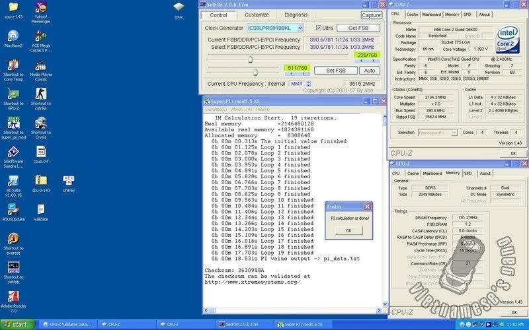Open the Windows start button

(17, 324)
